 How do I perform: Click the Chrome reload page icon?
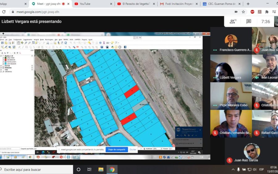coord(4,12)
